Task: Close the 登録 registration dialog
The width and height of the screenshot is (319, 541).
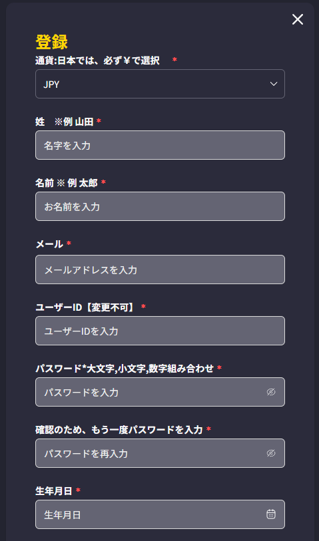Action: click(x=298, y=20)
